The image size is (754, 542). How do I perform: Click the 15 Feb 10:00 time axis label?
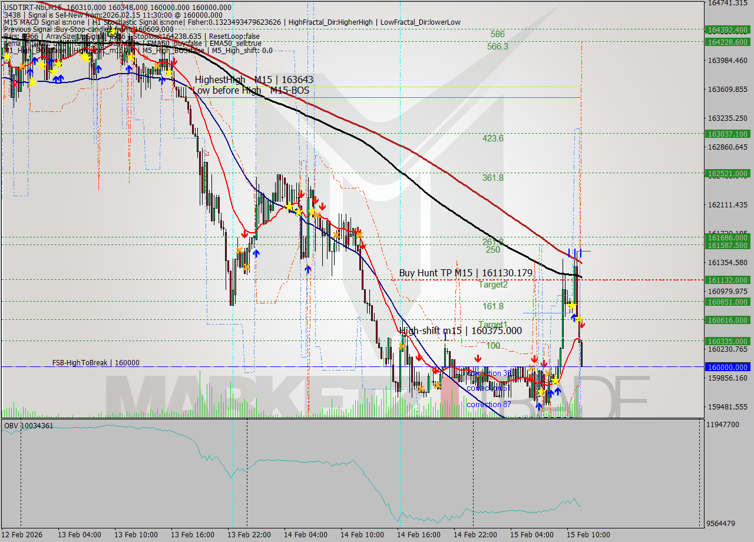[x=588, y=535]
